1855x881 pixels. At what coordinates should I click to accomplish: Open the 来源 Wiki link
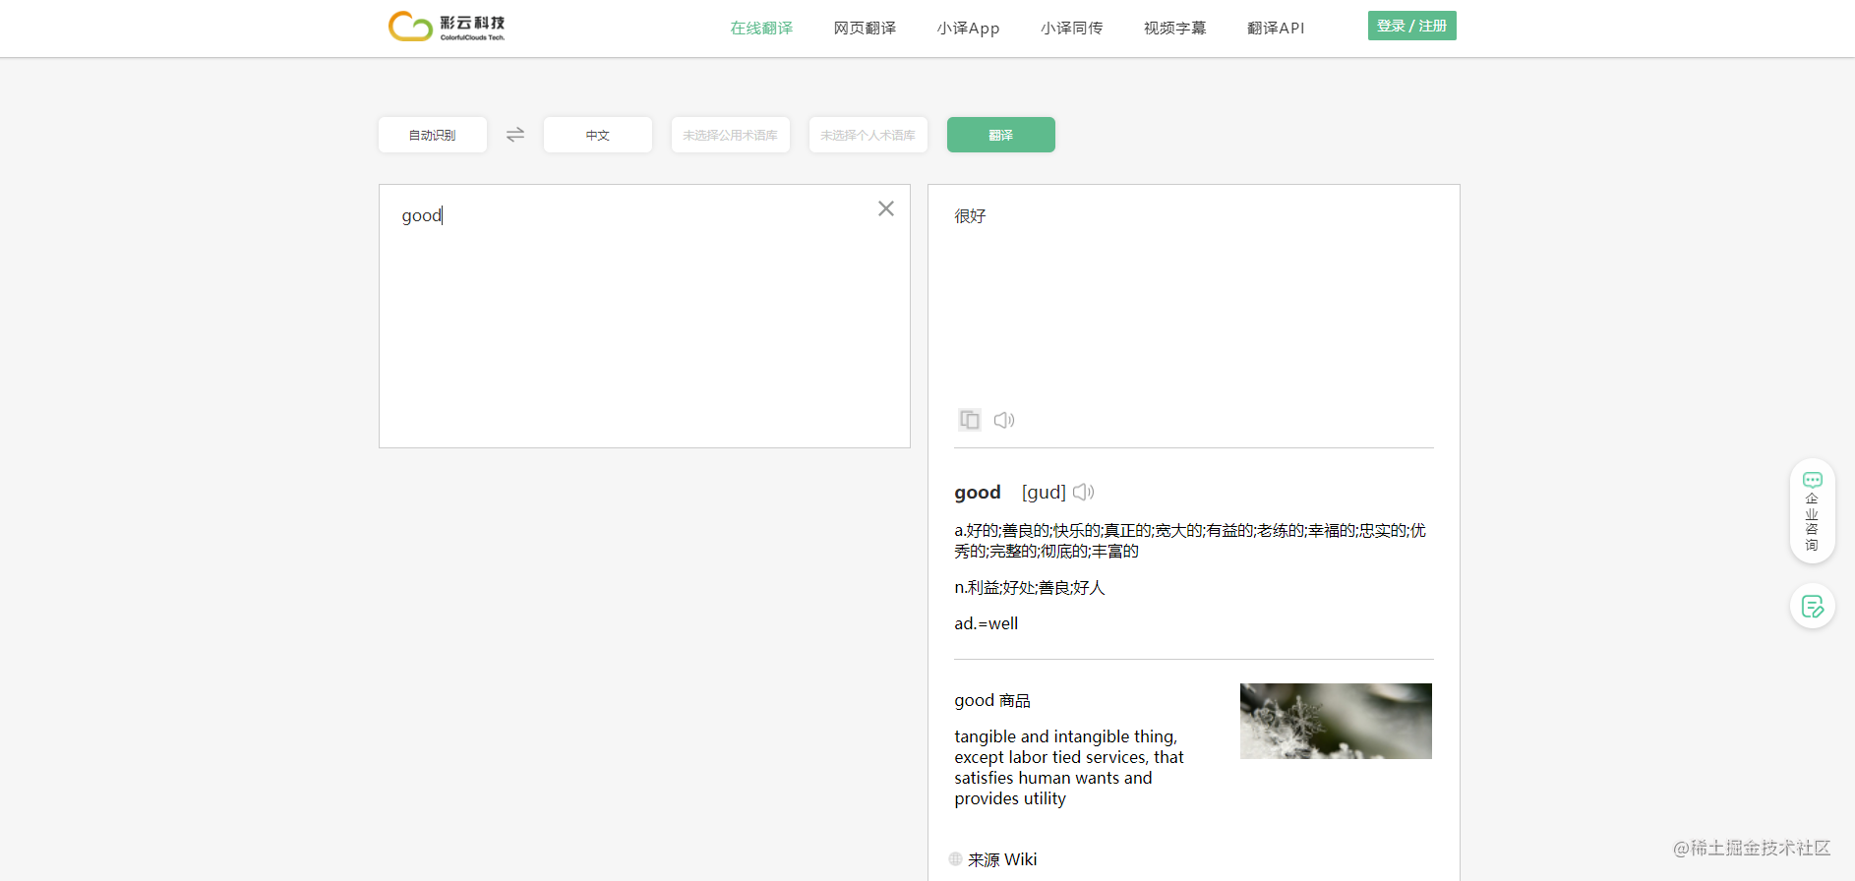click(1002, 859)
